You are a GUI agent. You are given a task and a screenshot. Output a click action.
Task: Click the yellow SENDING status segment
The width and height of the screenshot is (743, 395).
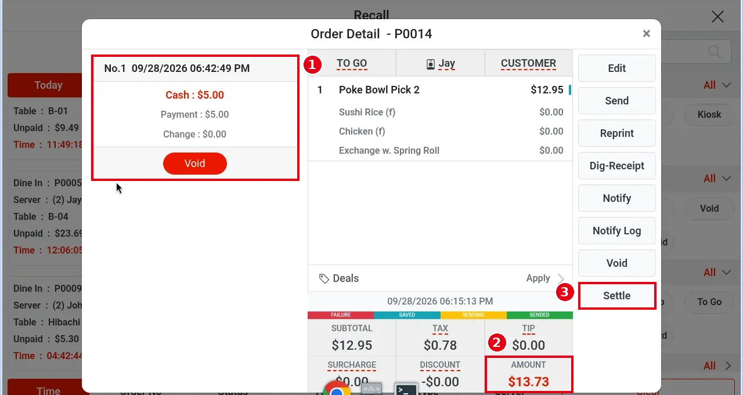(x=474, y=315)
